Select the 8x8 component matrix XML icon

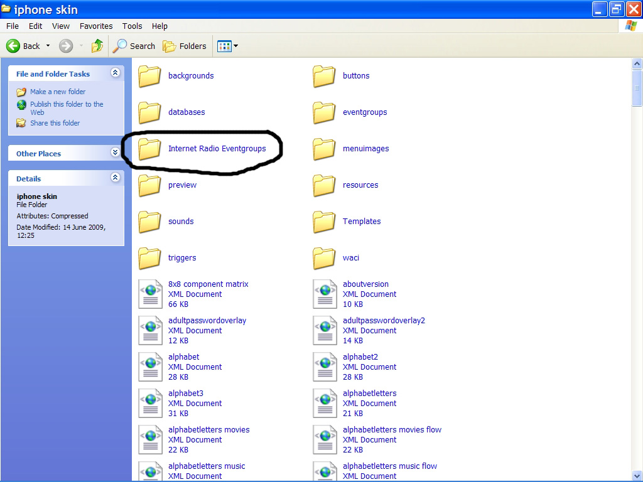pos(150,294)
